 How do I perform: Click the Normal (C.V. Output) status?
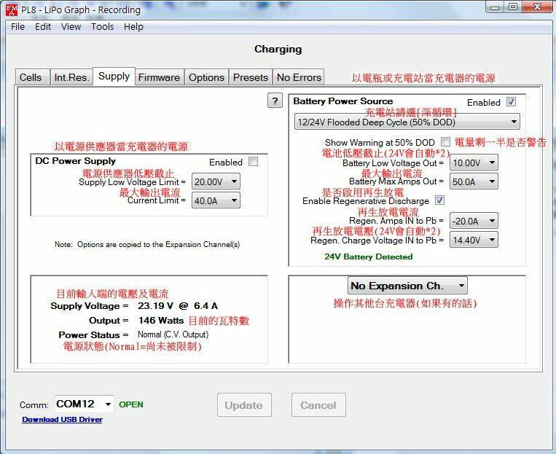[x=173, y=334]
